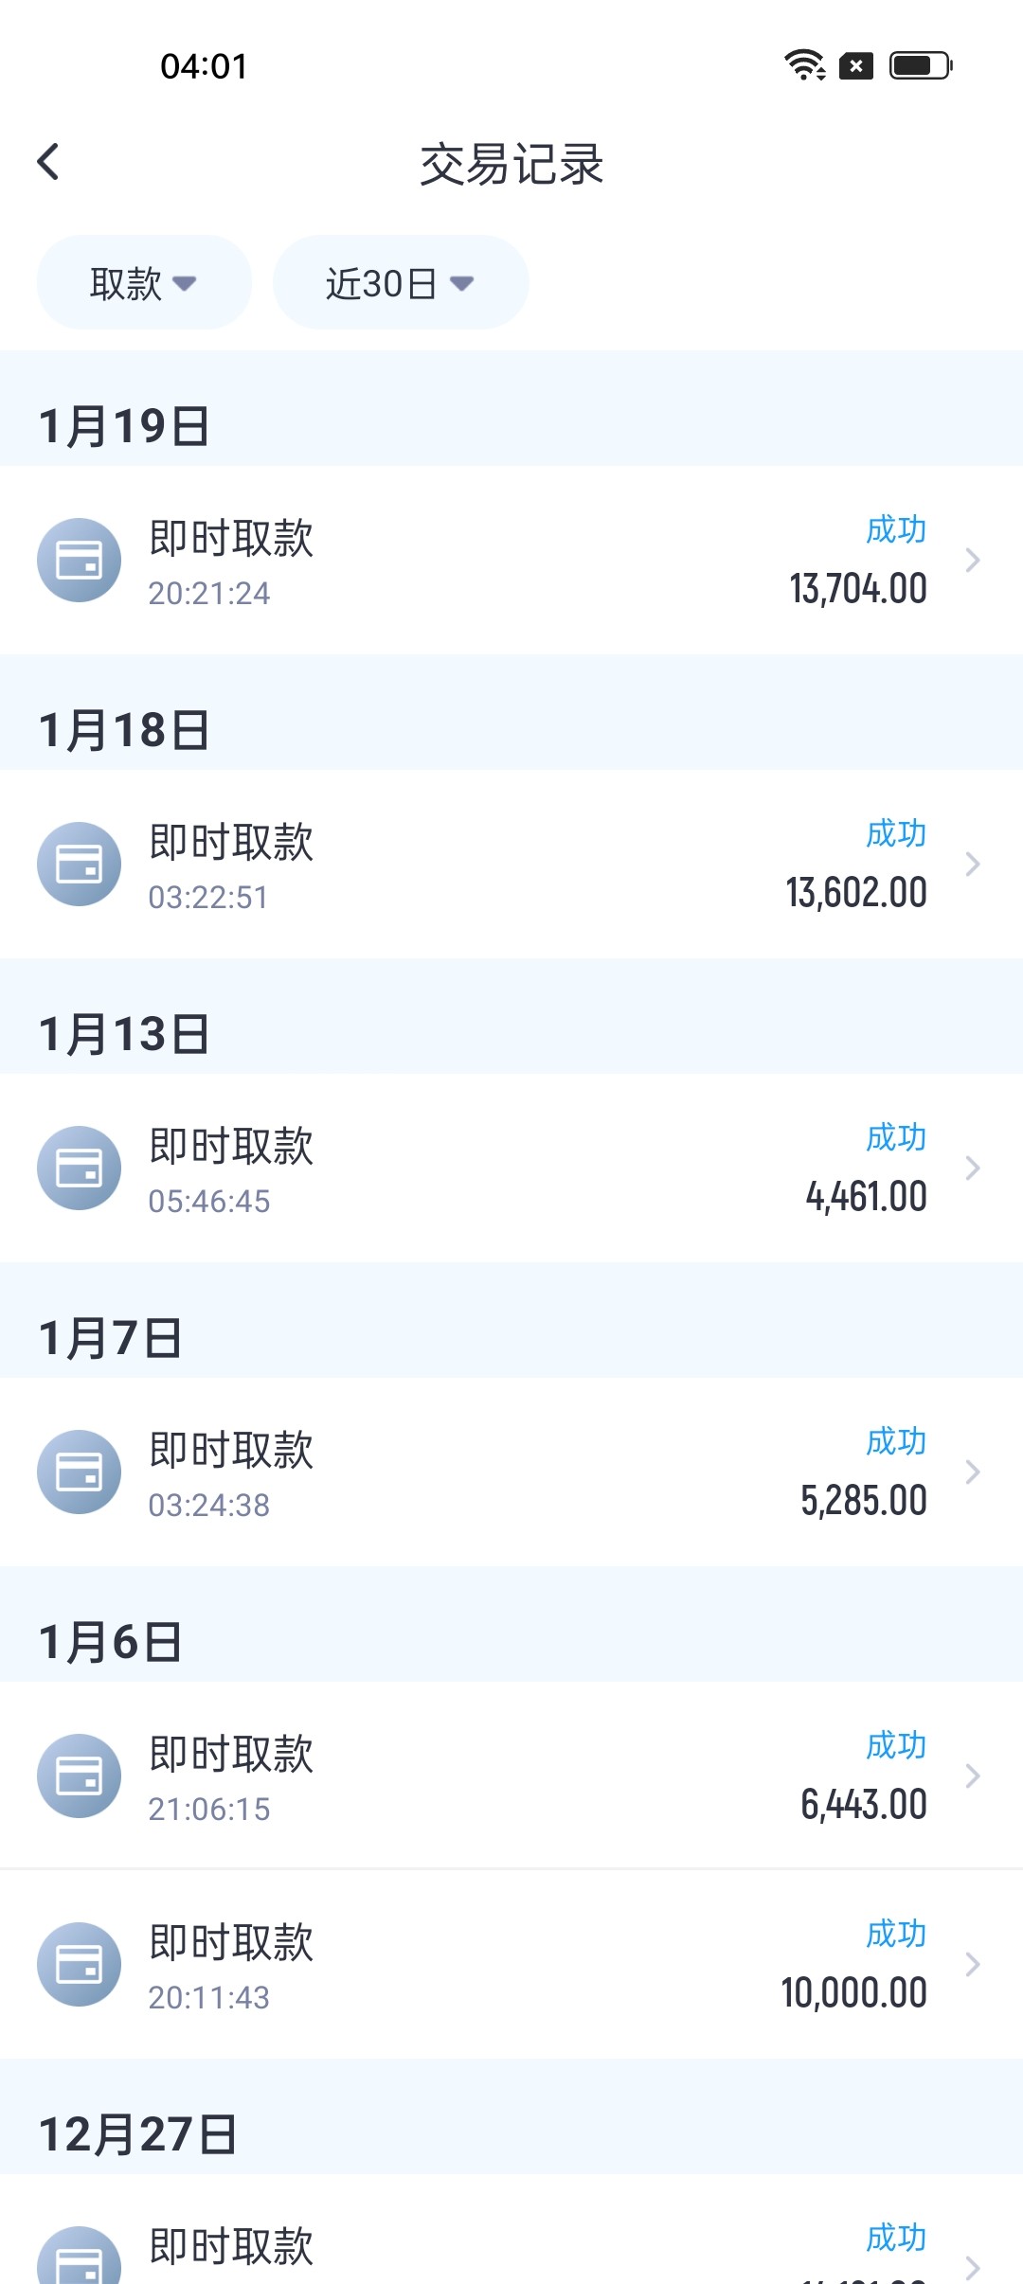Tap card icon for January 7 withdrawal

(x=79, y=1472)
